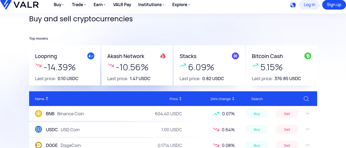Image resolution: width=346 pixels, height=148 pixels.
Task: Expand the USDC row chevron
Action: [308, 129]
